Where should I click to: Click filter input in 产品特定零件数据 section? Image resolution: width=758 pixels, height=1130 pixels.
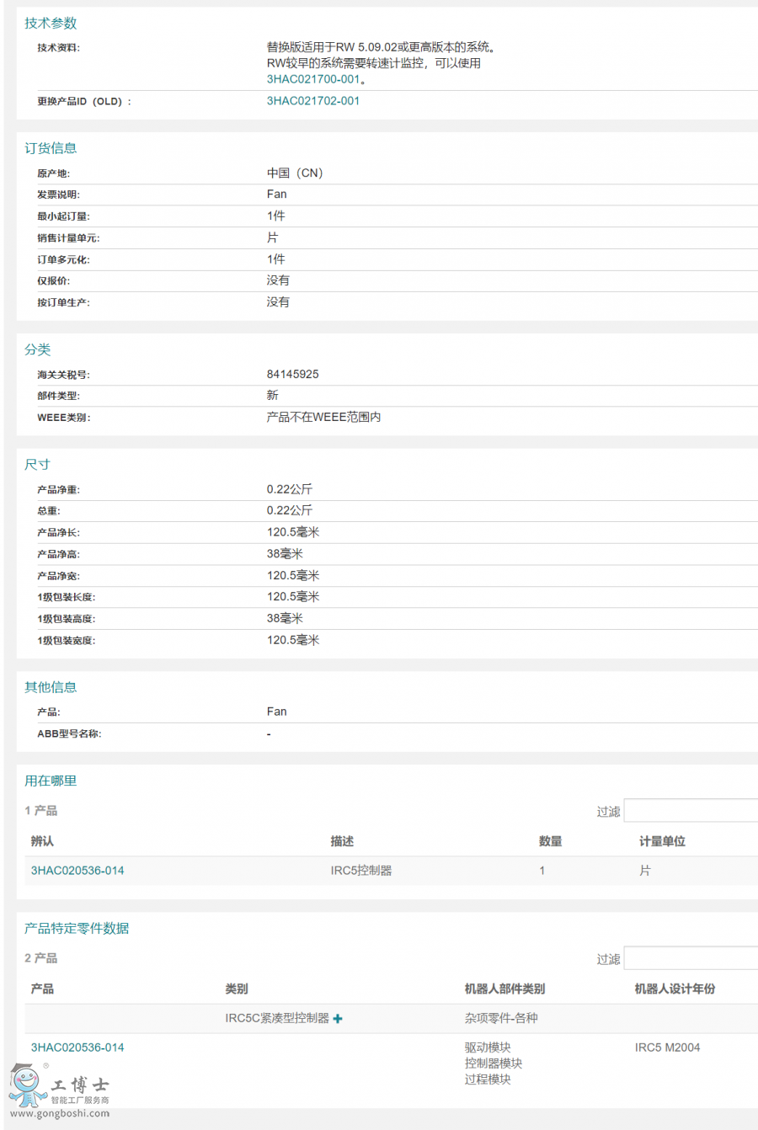point(691,958)
